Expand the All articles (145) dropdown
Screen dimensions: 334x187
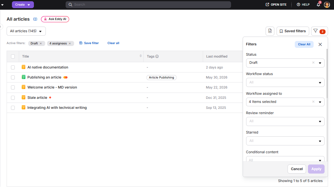[x=26, y=31]
